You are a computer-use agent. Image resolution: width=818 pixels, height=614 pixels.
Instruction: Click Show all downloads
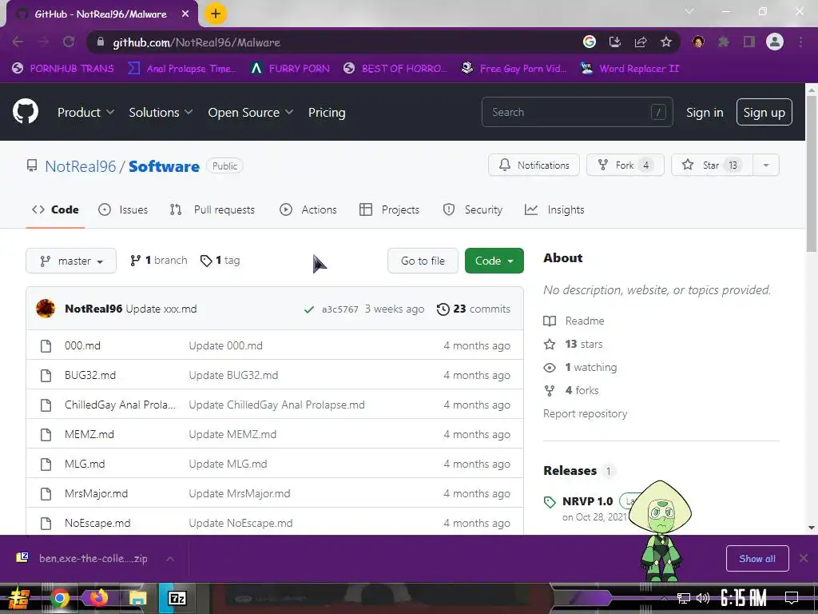pos(757,559)
